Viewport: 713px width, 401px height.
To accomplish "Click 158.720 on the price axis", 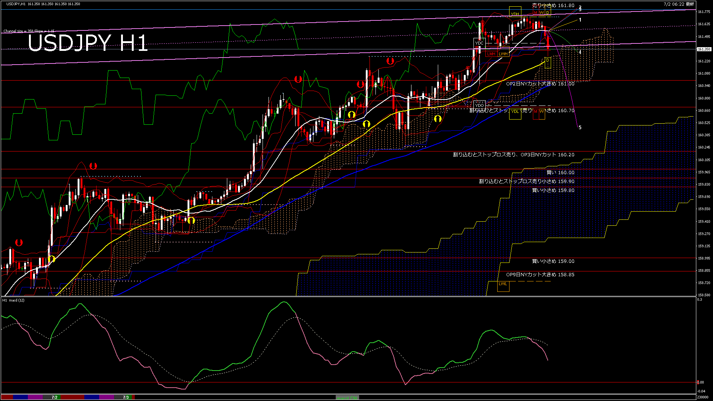I will [704, 283].
